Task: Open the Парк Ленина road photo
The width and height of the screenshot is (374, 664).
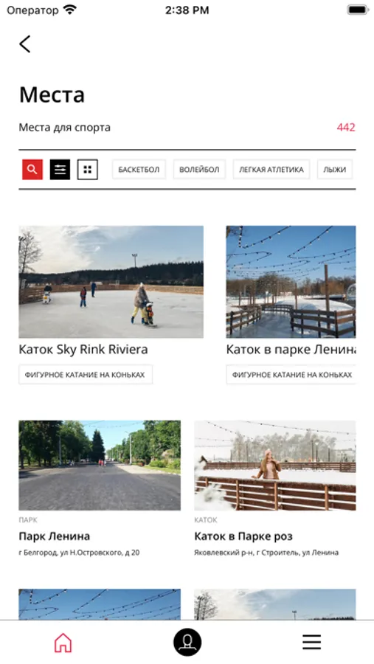Action: (100, 465)
